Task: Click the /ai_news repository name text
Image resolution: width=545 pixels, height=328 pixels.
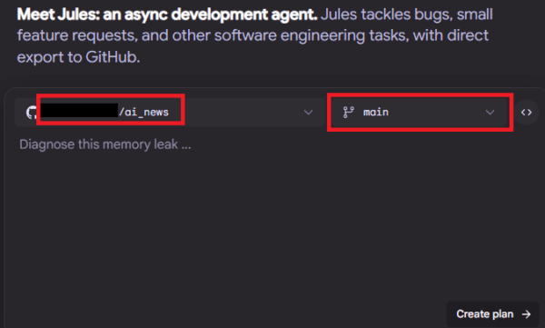Action: (x=144, y=112)
